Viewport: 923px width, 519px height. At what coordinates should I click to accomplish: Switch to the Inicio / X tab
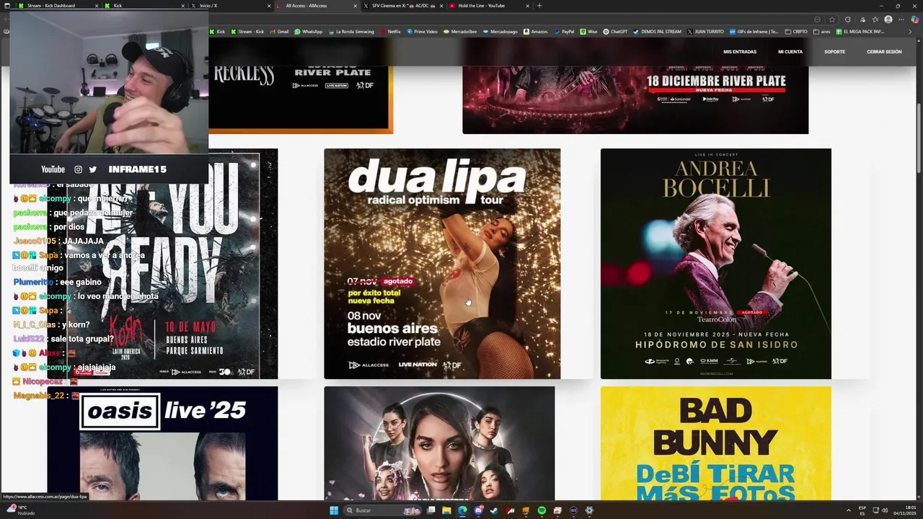229,6
